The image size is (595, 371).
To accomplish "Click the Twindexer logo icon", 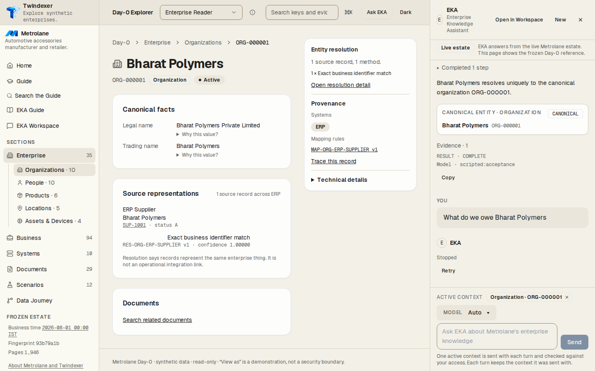I will 13,12.
